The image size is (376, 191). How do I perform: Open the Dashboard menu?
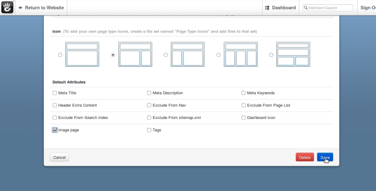point(281,8)
